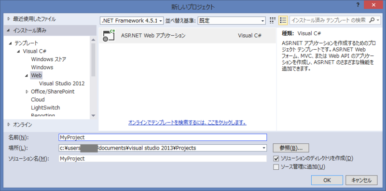This screenshot has height=191, width=386.
Task: Select Visual Studio 2012 node
Action: tap(62, 83)
